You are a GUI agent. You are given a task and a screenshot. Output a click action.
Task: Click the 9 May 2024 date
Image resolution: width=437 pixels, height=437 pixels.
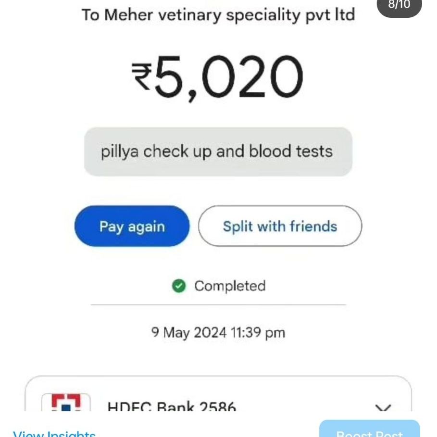point(189,333)
